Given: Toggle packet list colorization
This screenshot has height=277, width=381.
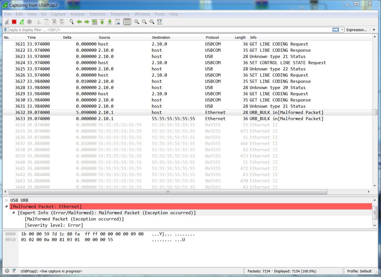Looking at the screenshot, I should pos(127,22).
